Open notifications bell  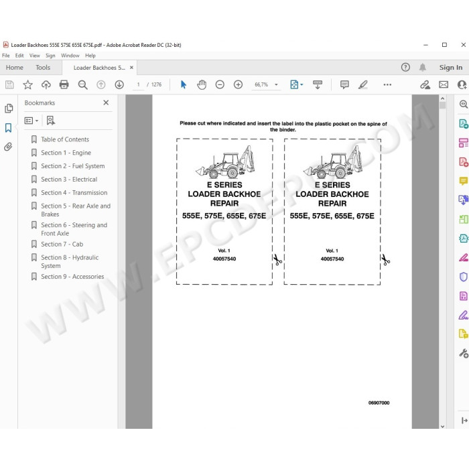click(422, 67)
